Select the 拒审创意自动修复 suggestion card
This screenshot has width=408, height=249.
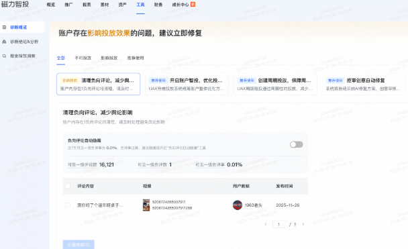pyautogui.click(x=364, y=84)
